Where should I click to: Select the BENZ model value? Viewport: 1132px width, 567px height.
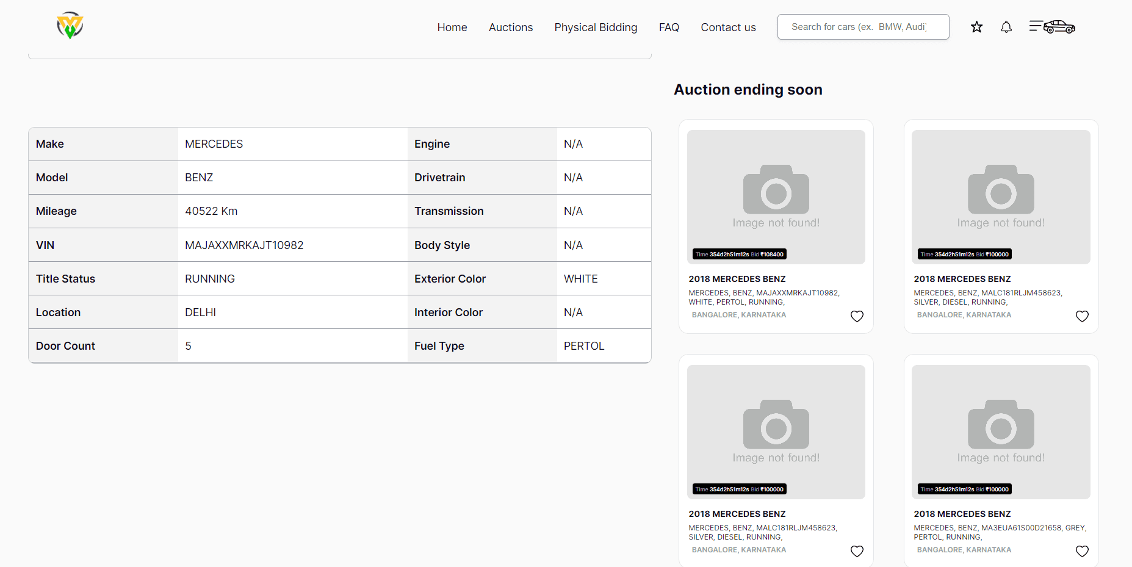click(199, 178)
